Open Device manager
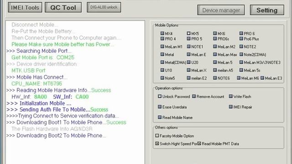The height and width of the screenshot is (164, 292). tap(221, 10)
